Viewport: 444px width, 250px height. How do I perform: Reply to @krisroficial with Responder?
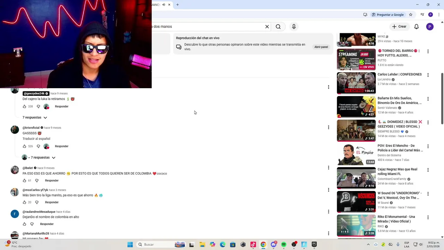click(62, 146)
